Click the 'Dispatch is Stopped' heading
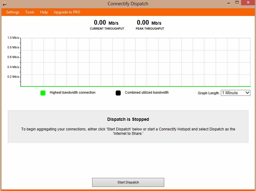This screenshot has width=256, height=191. coord(128,119)
